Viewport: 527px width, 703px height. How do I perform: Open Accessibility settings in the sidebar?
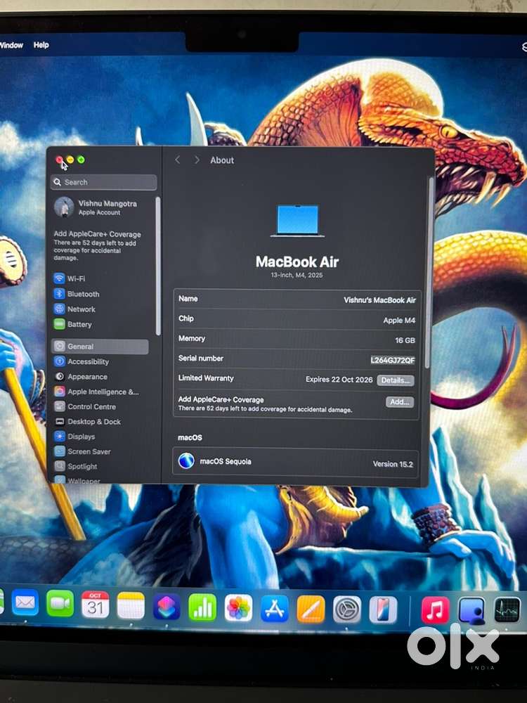click(x=81, y=361)
